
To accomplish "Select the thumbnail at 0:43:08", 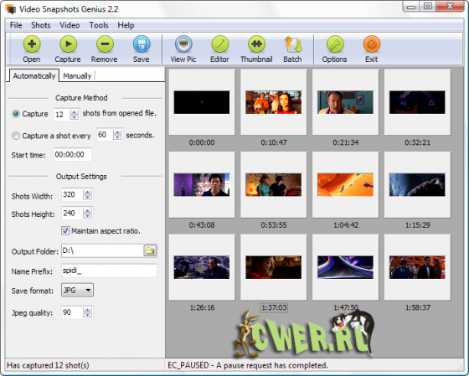I will coord(202,185).
